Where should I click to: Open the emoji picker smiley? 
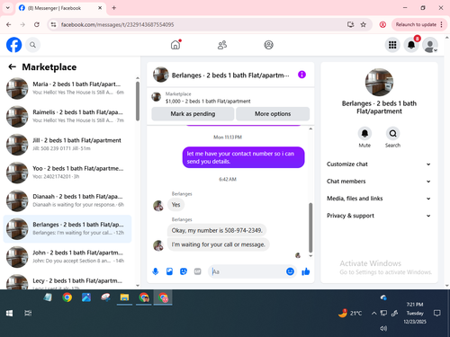pyautogui.click(x=290, y=271)
